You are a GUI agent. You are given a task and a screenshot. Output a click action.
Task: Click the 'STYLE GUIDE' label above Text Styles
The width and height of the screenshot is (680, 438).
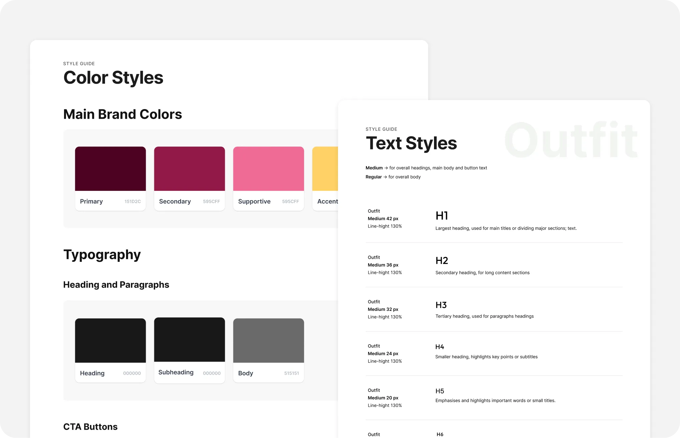pos(381,129)
